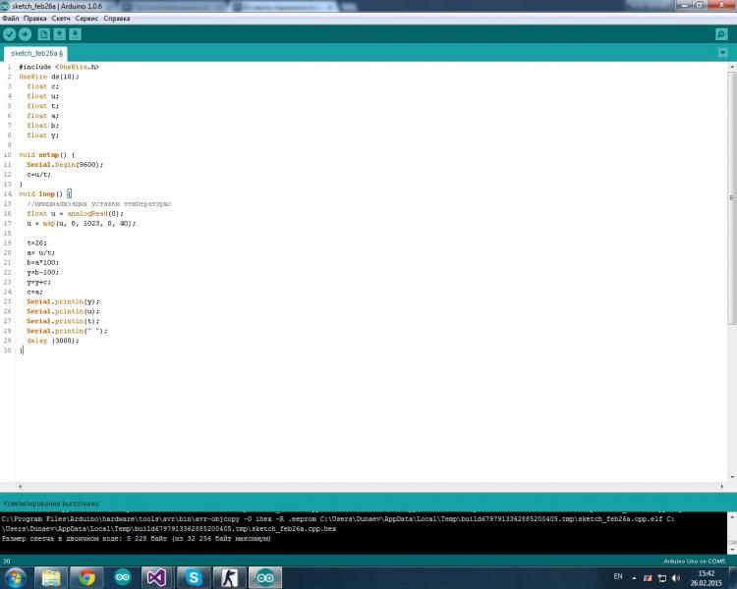Upload the sketch using the arrow button
737x589 pixels.
click(25, 34)
